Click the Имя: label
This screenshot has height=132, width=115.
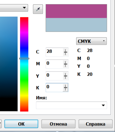coord(41,98)
